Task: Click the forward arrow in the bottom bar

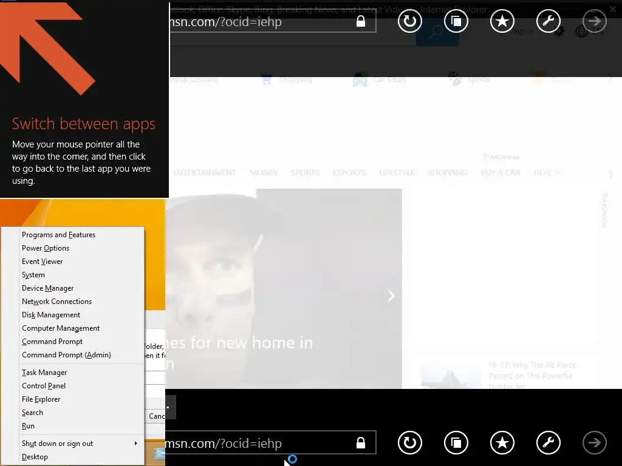Action: [594, 442]
